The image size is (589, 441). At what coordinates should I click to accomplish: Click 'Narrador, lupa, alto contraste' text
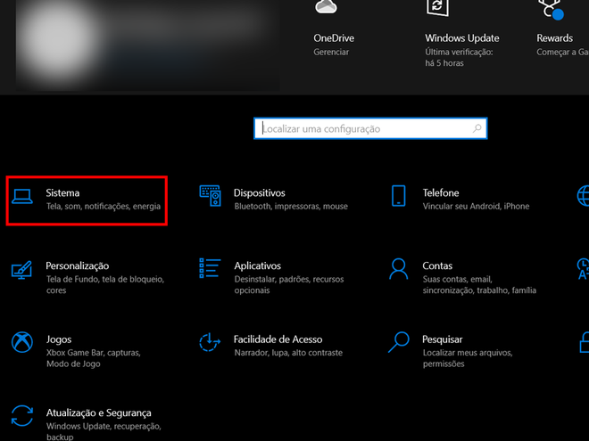[288, 353]
